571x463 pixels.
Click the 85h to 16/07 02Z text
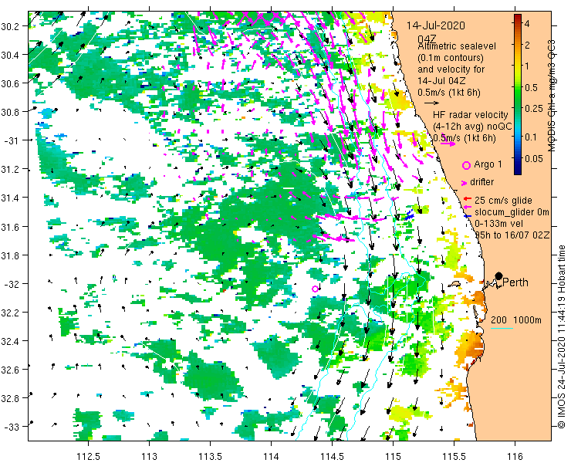tap(512, 235)
